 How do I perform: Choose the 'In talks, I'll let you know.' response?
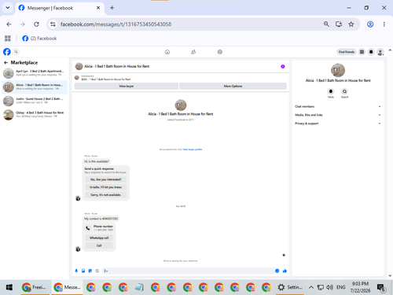tap(106, 187)
